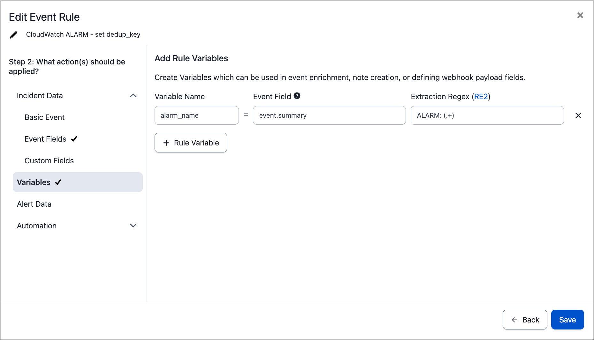Switch to Alert Data section
This screenshot has width=594, height=340.
[34, 204]
